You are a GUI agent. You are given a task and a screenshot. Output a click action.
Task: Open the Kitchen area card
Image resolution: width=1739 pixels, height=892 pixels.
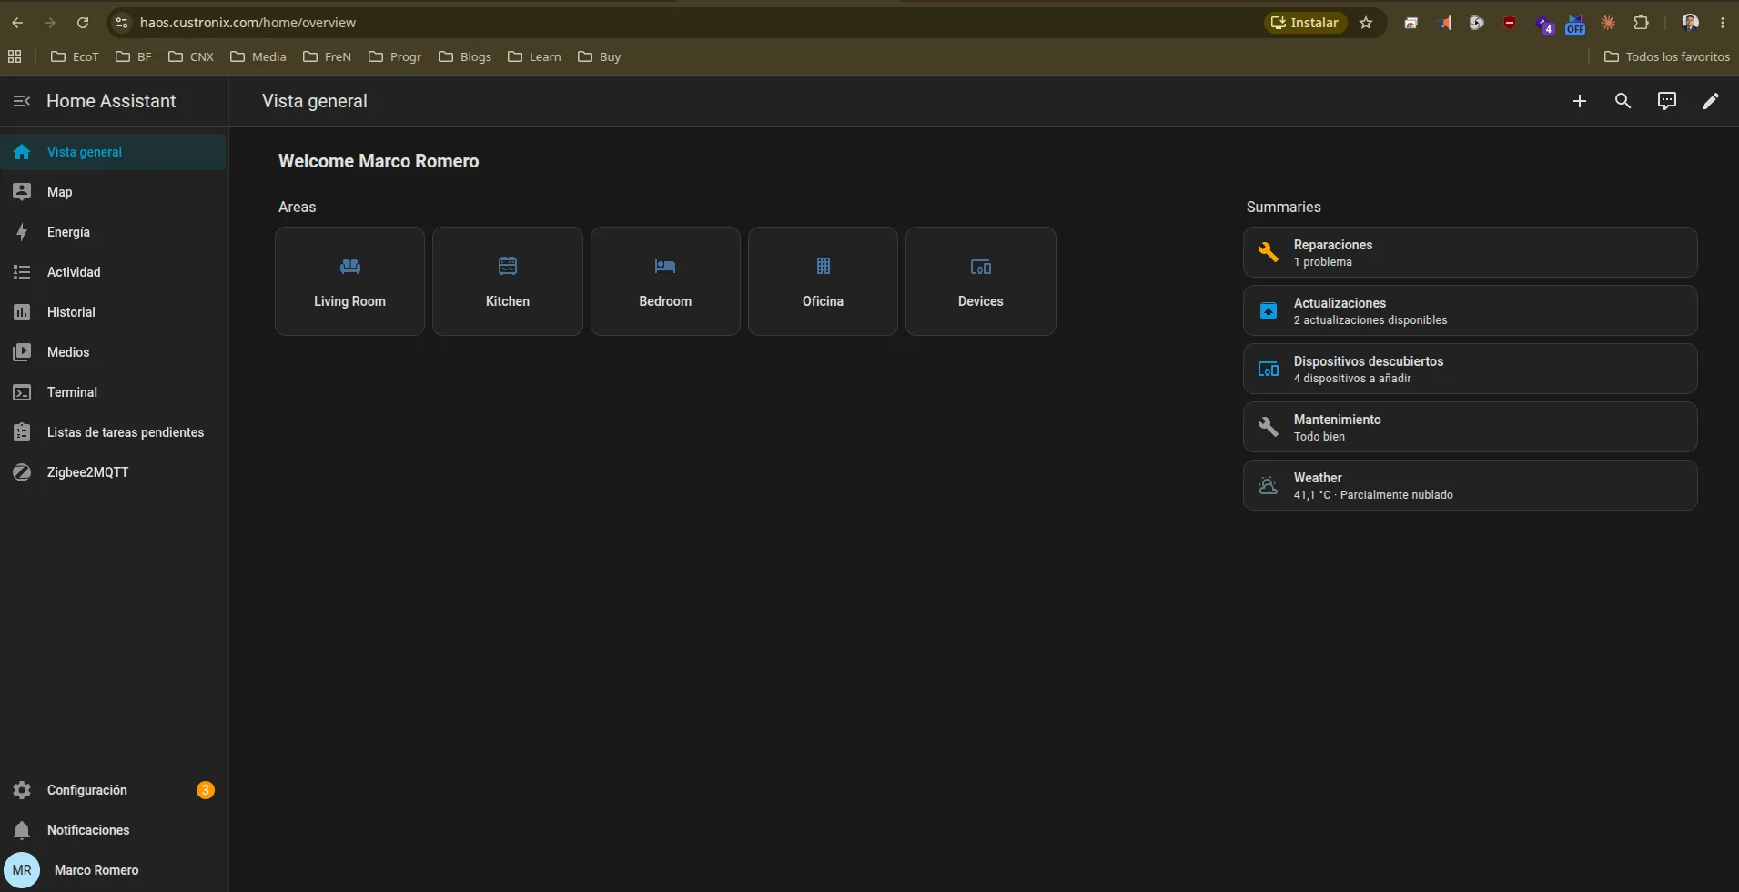(508, 281)
